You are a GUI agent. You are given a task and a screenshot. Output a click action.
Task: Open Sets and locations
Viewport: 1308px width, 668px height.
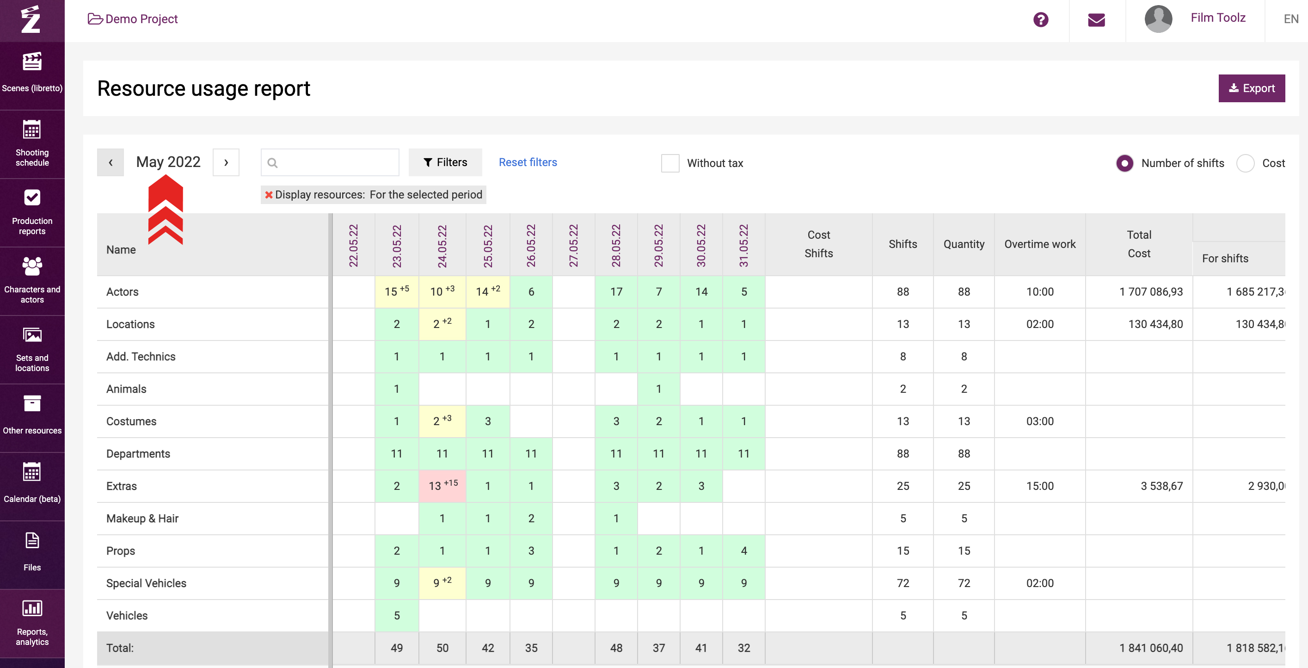pyautogui.click(x=32, y=349)
